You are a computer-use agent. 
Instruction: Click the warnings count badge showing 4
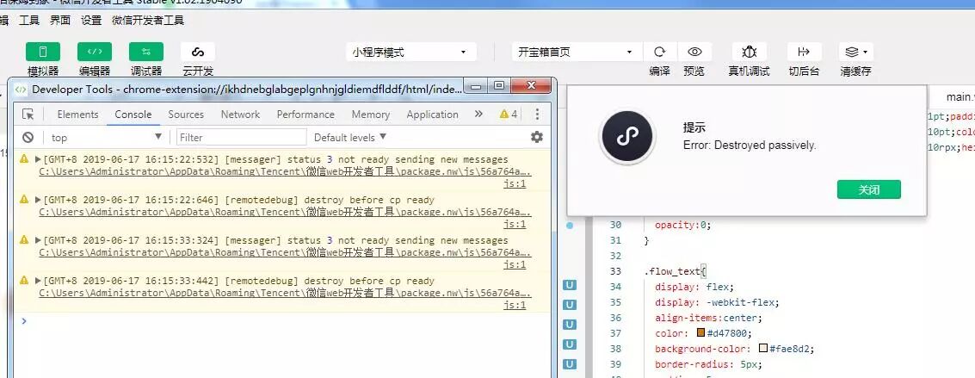509,115
